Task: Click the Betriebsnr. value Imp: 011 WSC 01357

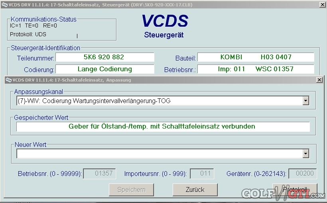Action: 256,69
